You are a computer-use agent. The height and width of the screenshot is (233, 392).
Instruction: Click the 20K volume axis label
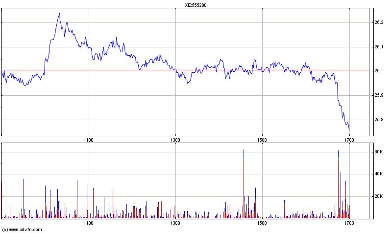[x=378, y=196]
